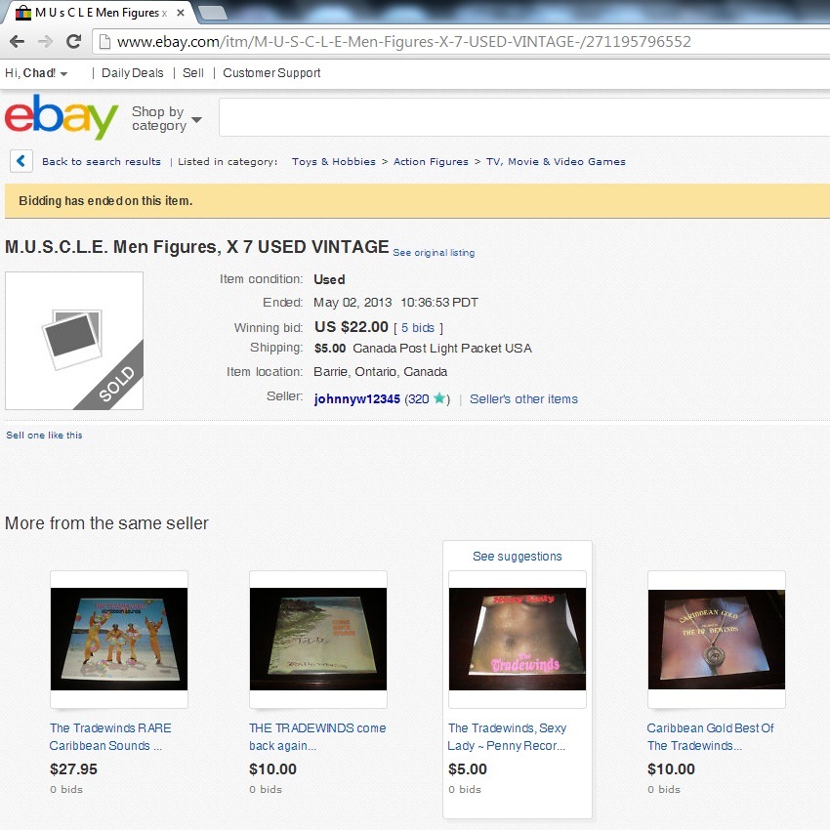
Task: Click the browser Forward arrow button
Action: click(x=46, y=41)
